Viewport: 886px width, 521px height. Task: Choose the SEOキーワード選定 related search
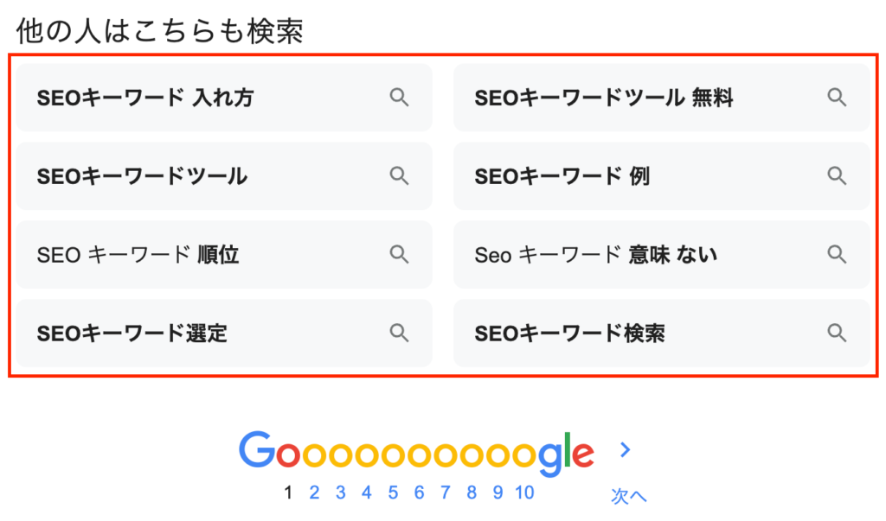[132, 333]
